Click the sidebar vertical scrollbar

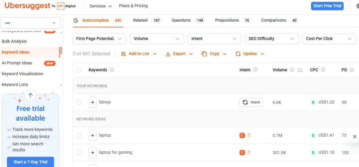point(61,51)
